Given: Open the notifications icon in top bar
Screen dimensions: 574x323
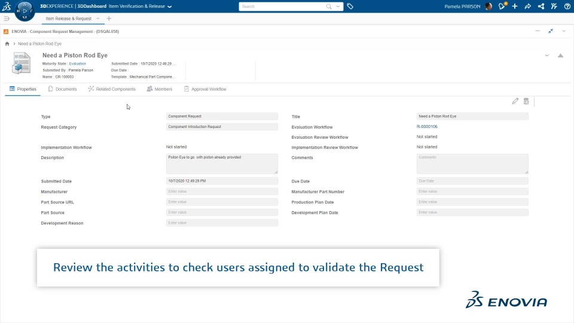Looking at the screenshot, I should click(502, 7).
